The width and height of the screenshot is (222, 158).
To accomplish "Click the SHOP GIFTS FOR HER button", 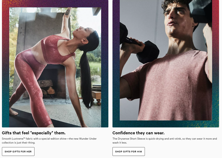I will pyautogui.click(x=18, y=151).
